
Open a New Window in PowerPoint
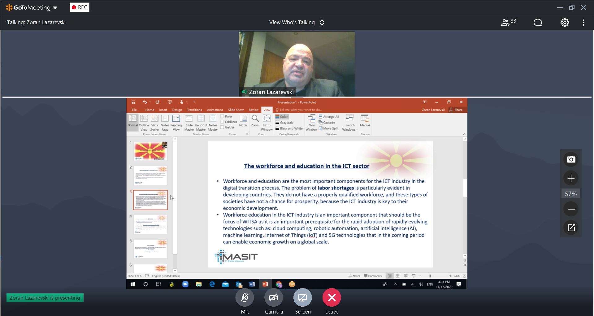(x=311, y=123)
